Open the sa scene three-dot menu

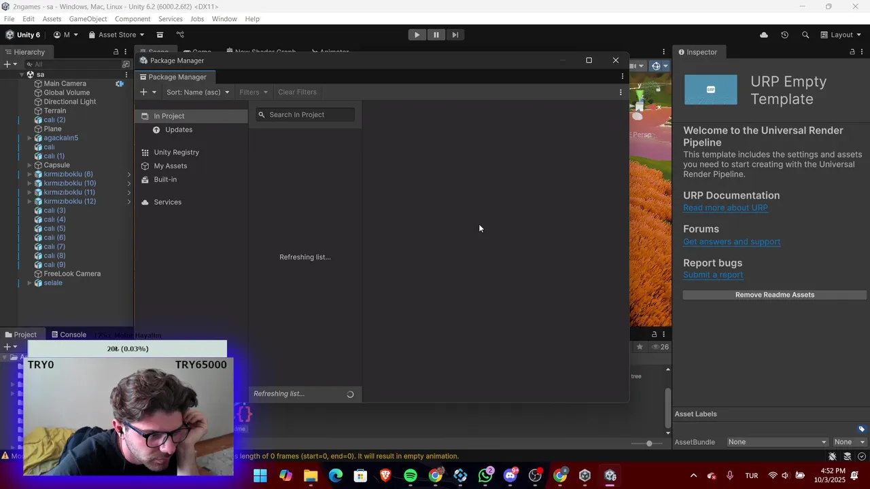click(x=126, y=75)
